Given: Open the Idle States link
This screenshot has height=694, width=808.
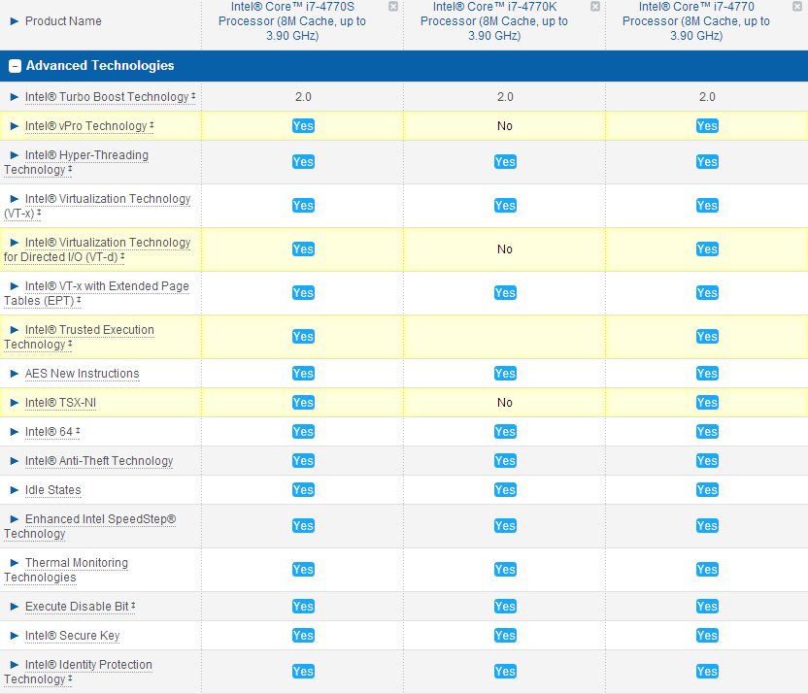Looking at the screenshot, I should coord(53,490).
